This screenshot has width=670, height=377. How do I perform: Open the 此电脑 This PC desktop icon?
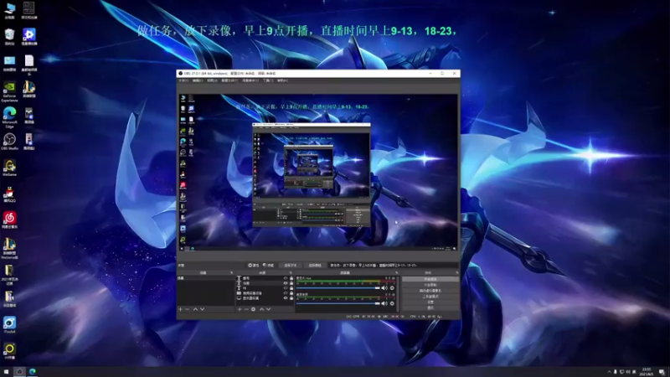[x=9, y=11]
